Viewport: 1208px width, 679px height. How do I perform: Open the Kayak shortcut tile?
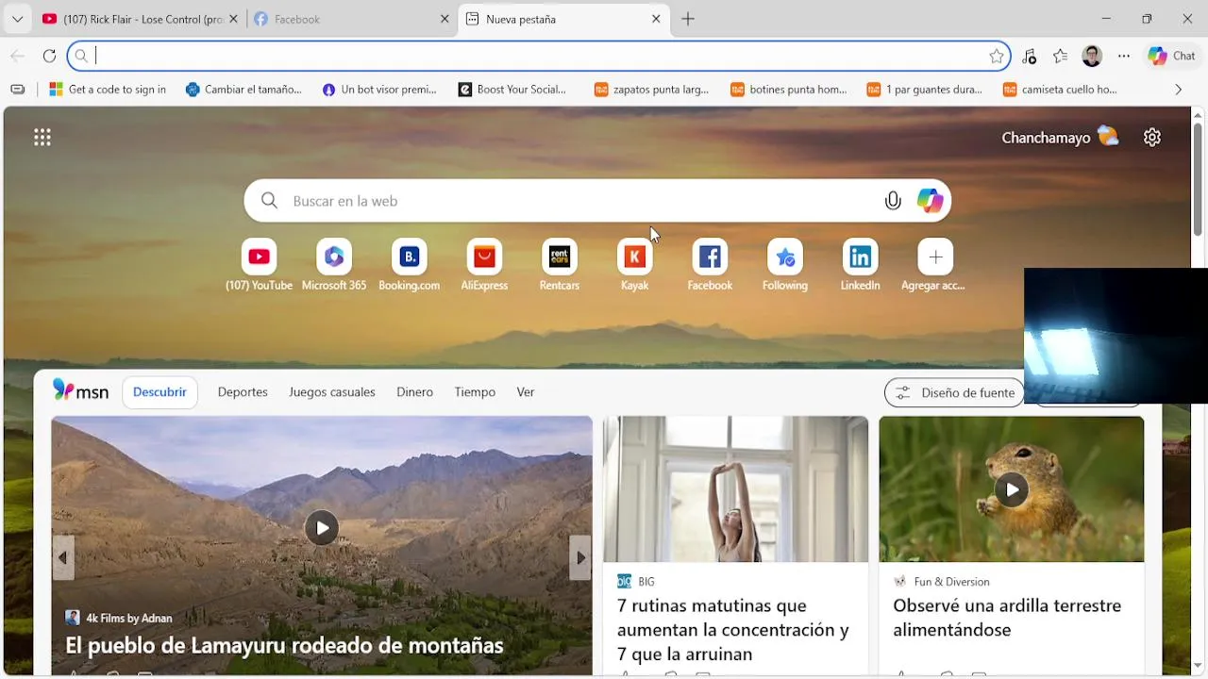pos(635,257)
